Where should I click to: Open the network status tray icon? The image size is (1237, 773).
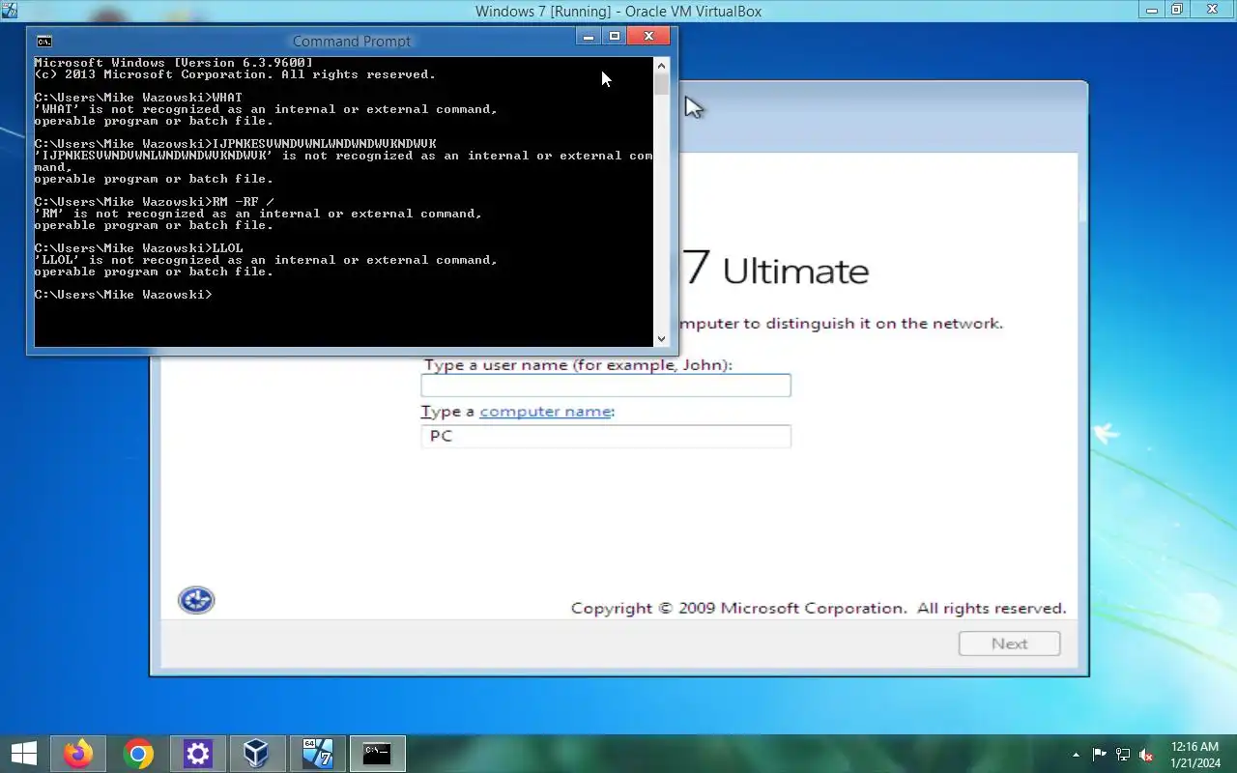pos(1123,755)
